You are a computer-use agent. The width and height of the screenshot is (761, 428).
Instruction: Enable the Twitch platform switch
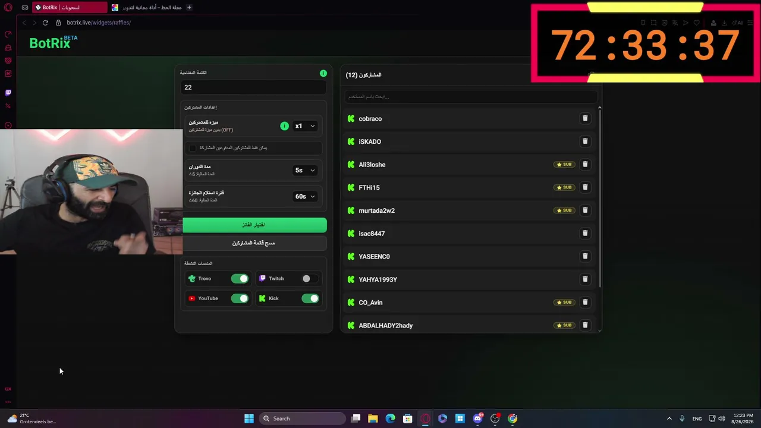pyautogui.click(x=310, y=278)
